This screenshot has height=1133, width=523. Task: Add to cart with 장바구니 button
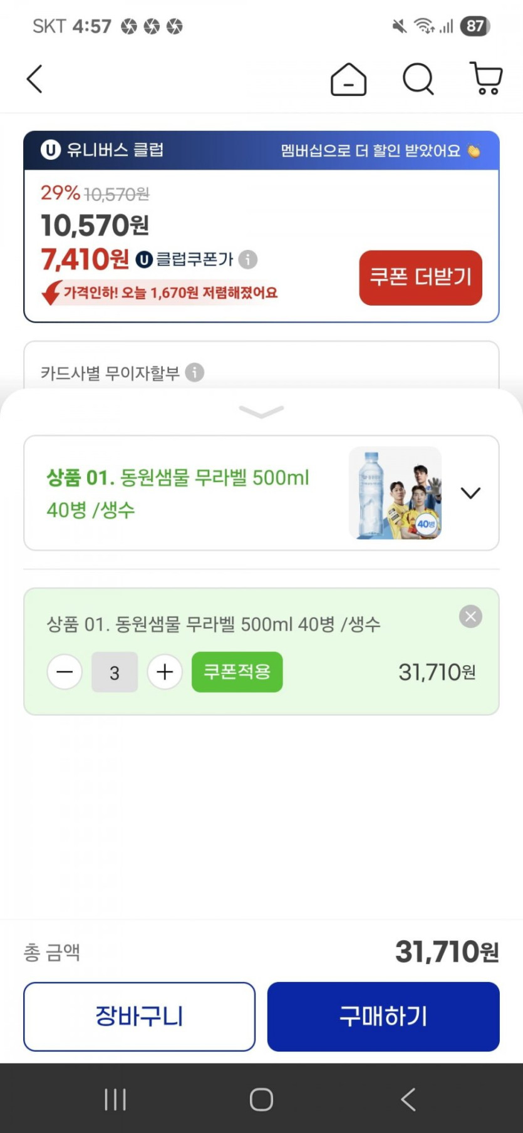click(x=139, y=1016)
